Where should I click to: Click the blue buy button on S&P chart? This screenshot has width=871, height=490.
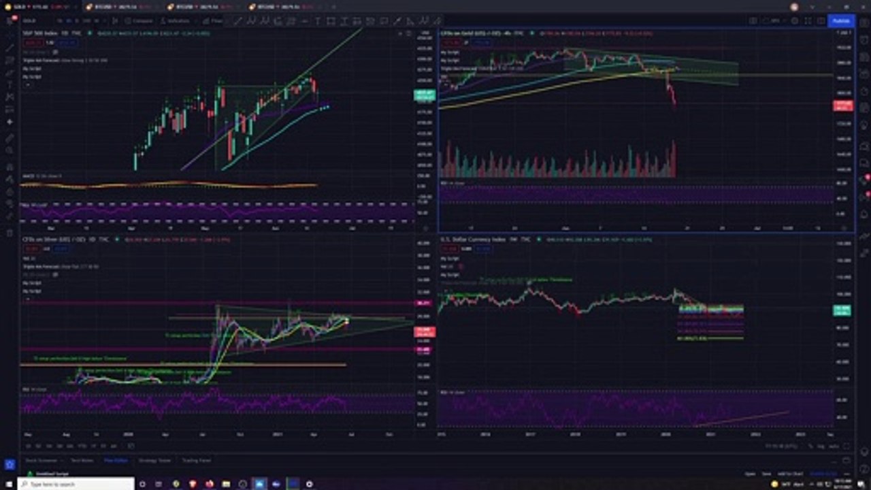tap(67, 42)
